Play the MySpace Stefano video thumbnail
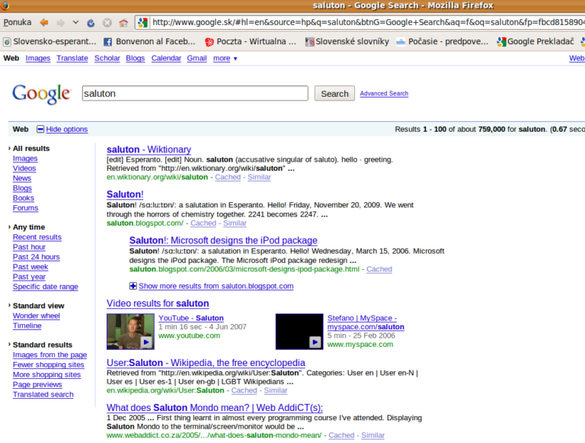 (299, 332)
